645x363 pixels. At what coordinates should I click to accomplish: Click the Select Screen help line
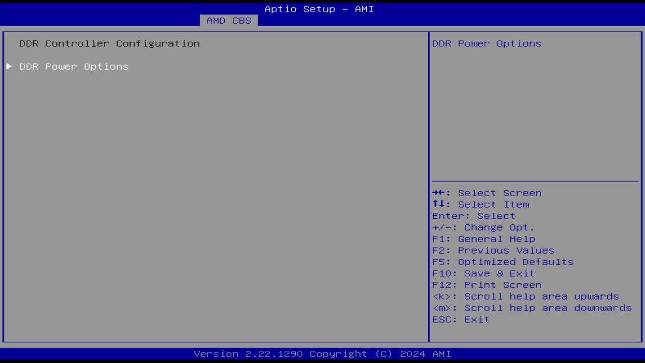pos(487,193)
